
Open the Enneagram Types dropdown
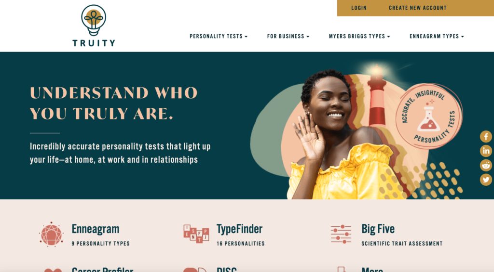[437, 37]
